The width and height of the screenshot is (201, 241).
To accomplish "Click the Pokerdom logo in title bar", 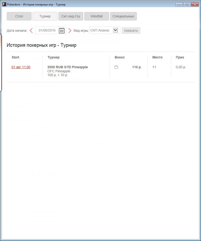I will [x=4, y=5].
